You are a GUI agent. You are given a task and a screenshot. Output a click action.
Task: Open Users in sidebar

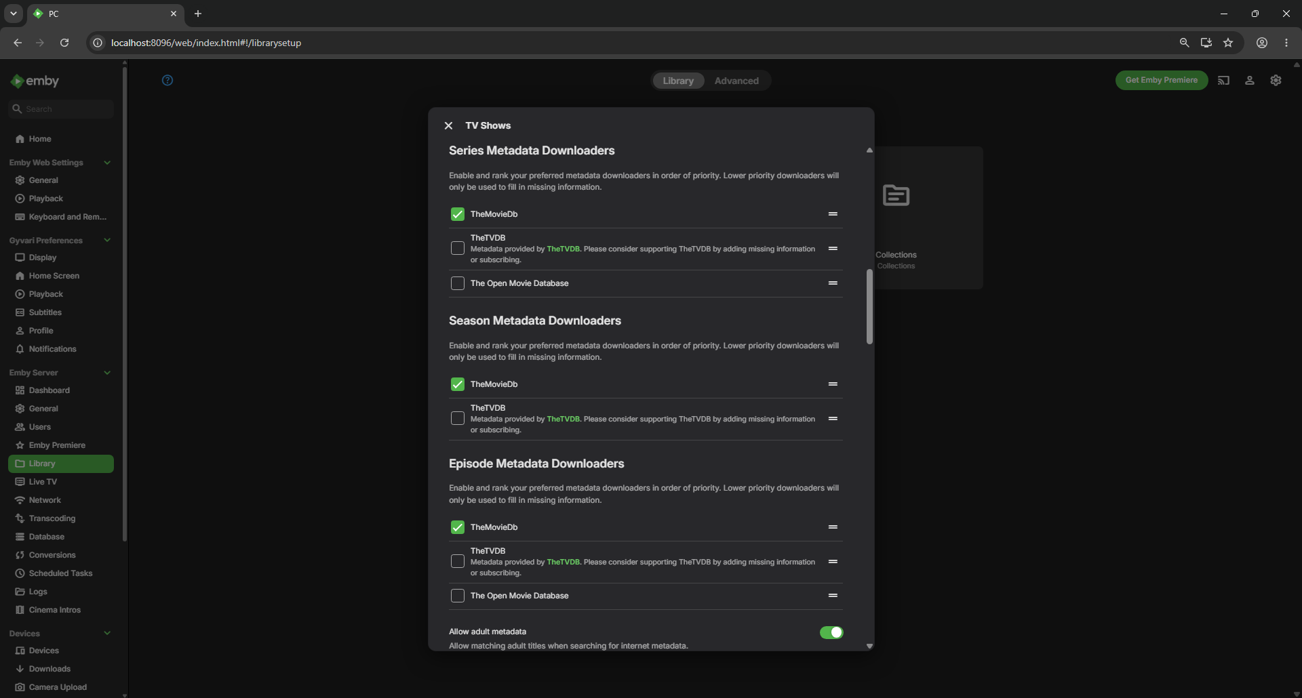[x=61, y=427]
